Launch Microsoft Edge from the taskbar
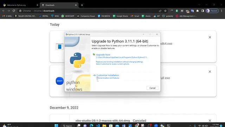Image resolution: width=225 pixels, height=127 pixels. click(91, 126)
